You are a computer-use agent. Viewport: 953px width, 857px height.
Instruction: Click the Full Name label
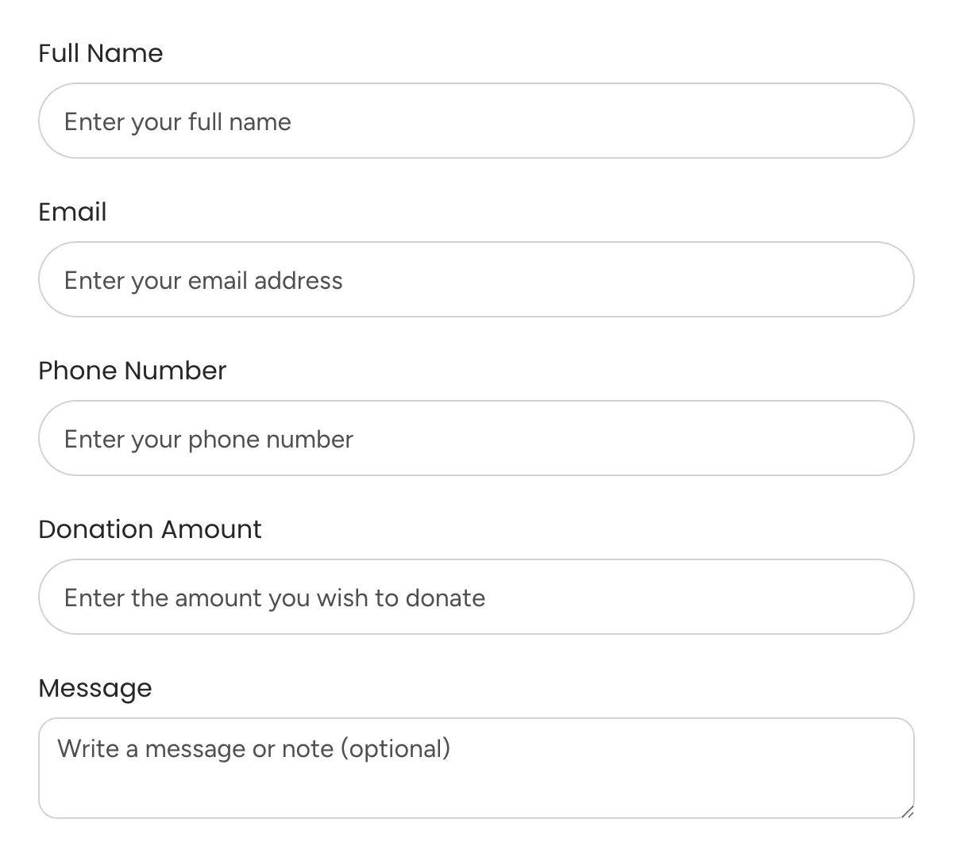click(x=100, y=52)
